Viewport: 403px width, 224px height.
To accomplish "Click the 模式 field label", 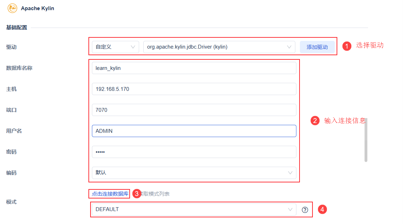I will [x=11, y=202].
